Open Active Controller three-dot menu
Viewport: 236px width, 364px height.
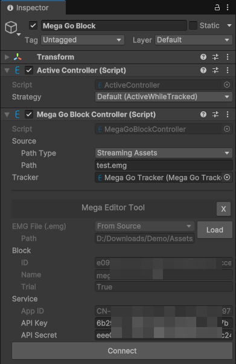click(x=228, y=70)
